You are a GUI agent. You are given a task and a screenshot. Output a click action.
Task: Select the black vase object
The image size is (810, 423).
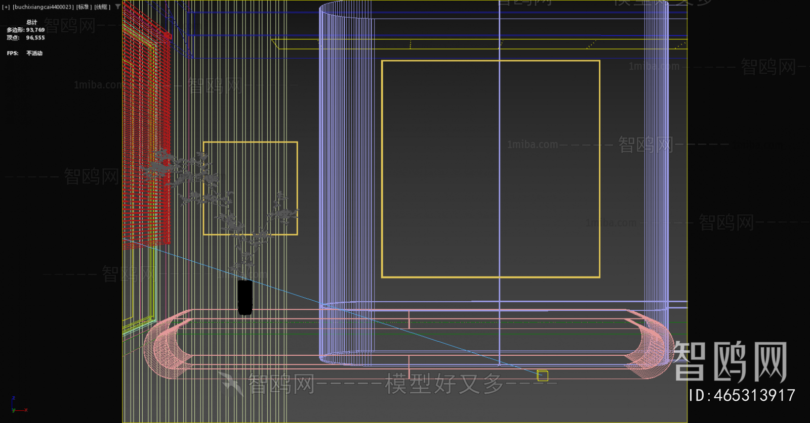[245, 298]
